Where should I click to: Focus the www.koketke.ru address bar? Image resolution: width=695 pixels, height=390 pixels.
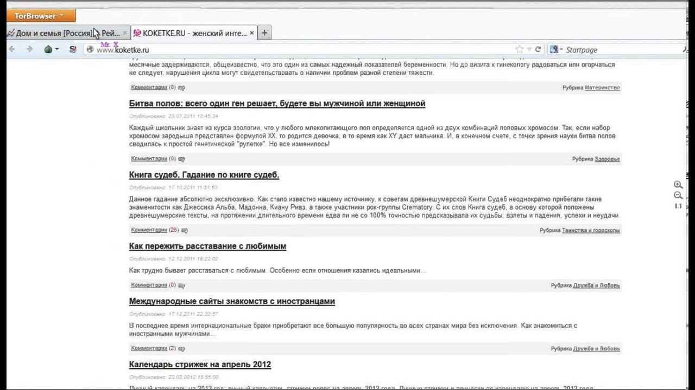point(304,50)
